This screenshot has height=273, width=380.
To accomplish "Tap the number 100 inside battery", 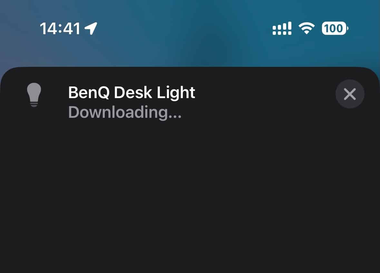I will point(334,28).
